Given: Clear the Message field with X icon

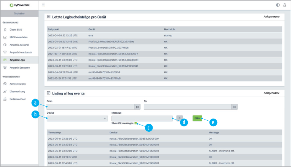Looking at the screenshot, I should [x=180, y=118].
